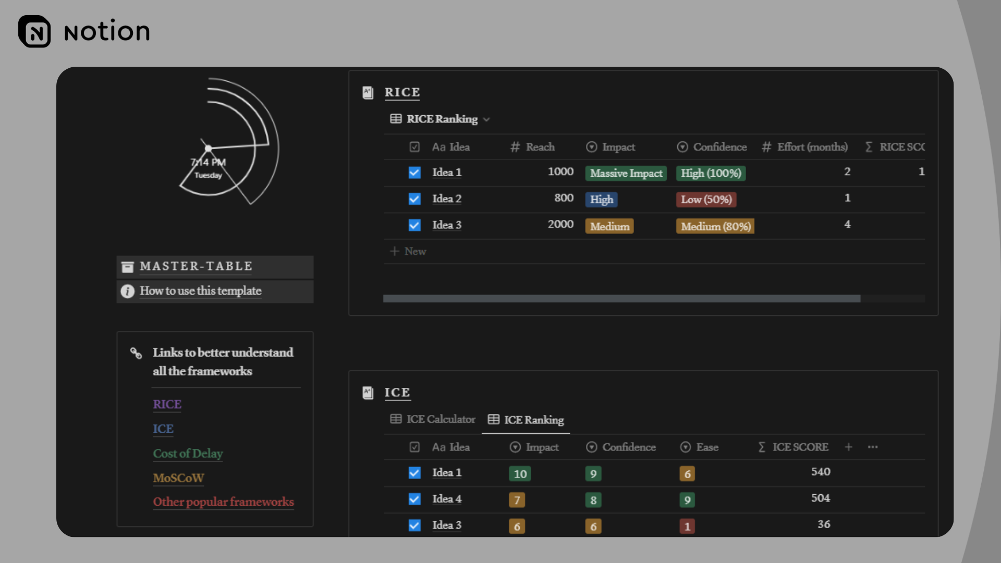The height and width of the screenshot is (563, 1001).
Task: Click Reach value 1000 for Idea 1
Action: [x=560, y=172]
